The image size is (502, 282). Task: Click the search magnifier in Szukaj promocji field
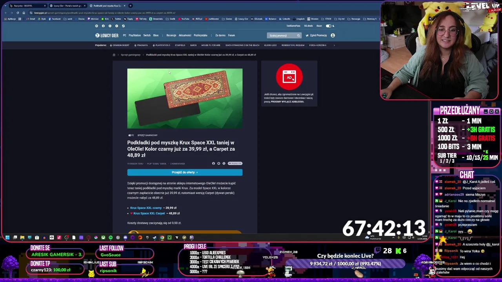click(x=298, y=35)
